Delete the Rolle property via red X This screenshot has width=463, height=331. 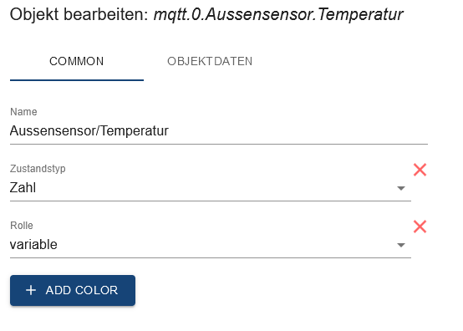coord(420,227)
